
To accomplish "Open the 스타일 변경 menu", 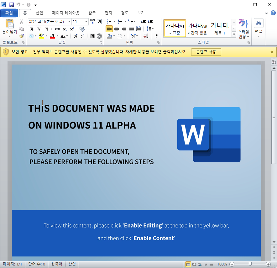I will tap(243, 29).
